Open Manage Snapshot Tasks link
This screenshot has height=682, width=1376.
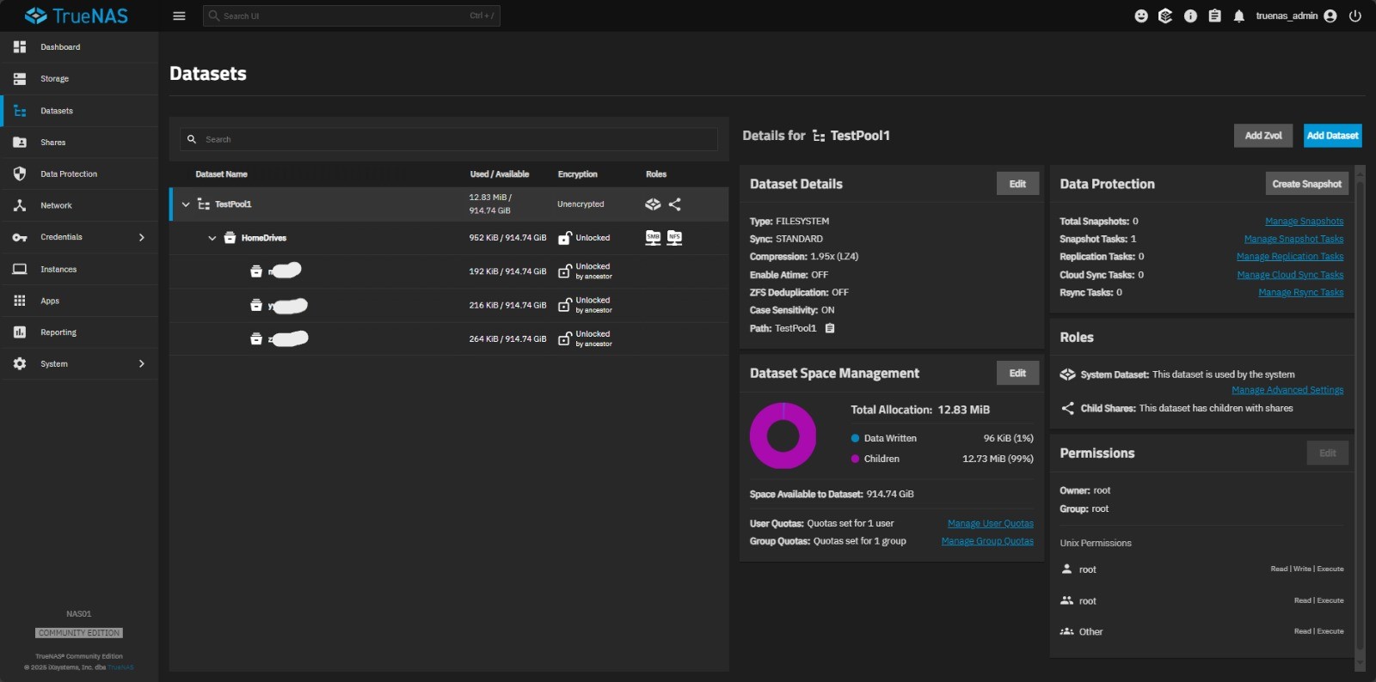1293,240
